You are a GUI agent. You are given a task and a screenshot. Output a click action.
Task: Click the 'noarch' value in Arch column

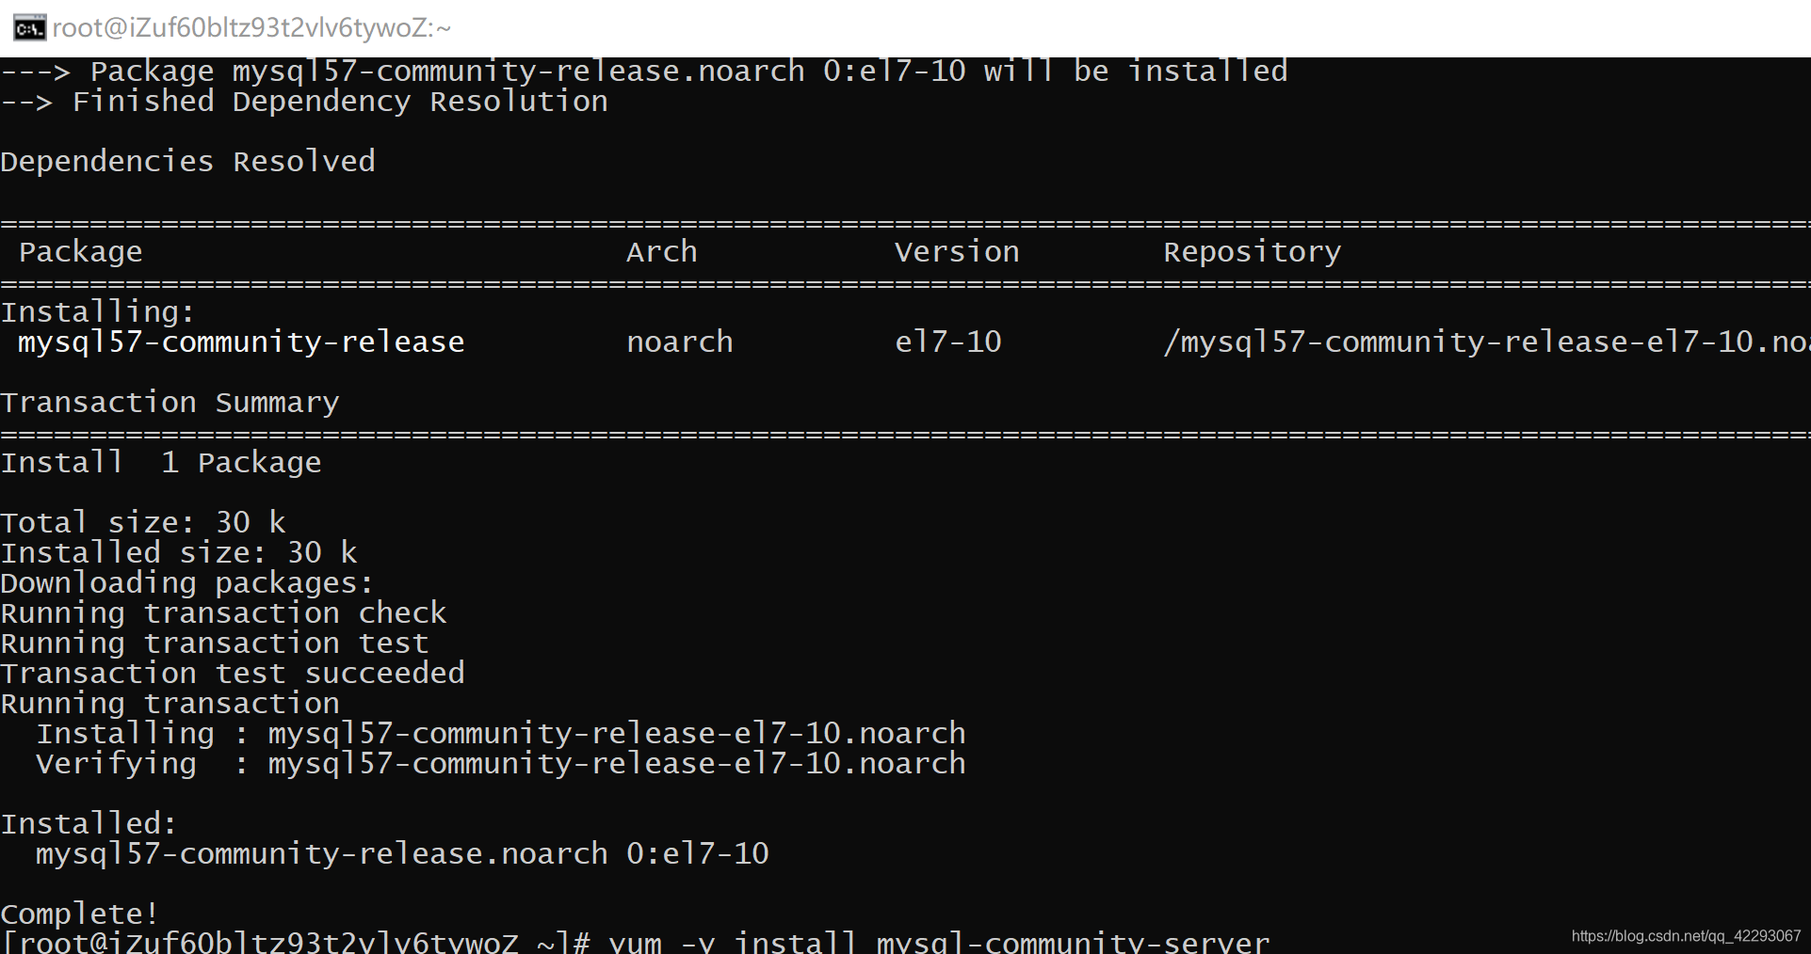coord(680,342)
